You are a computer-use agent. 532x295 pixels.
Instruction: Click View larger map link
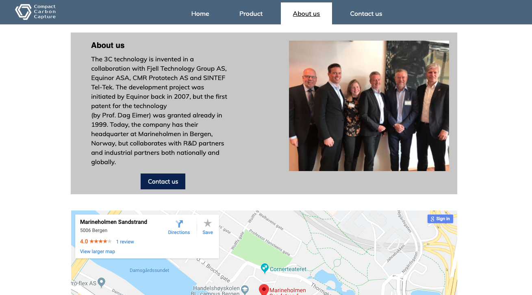[98, 252]
